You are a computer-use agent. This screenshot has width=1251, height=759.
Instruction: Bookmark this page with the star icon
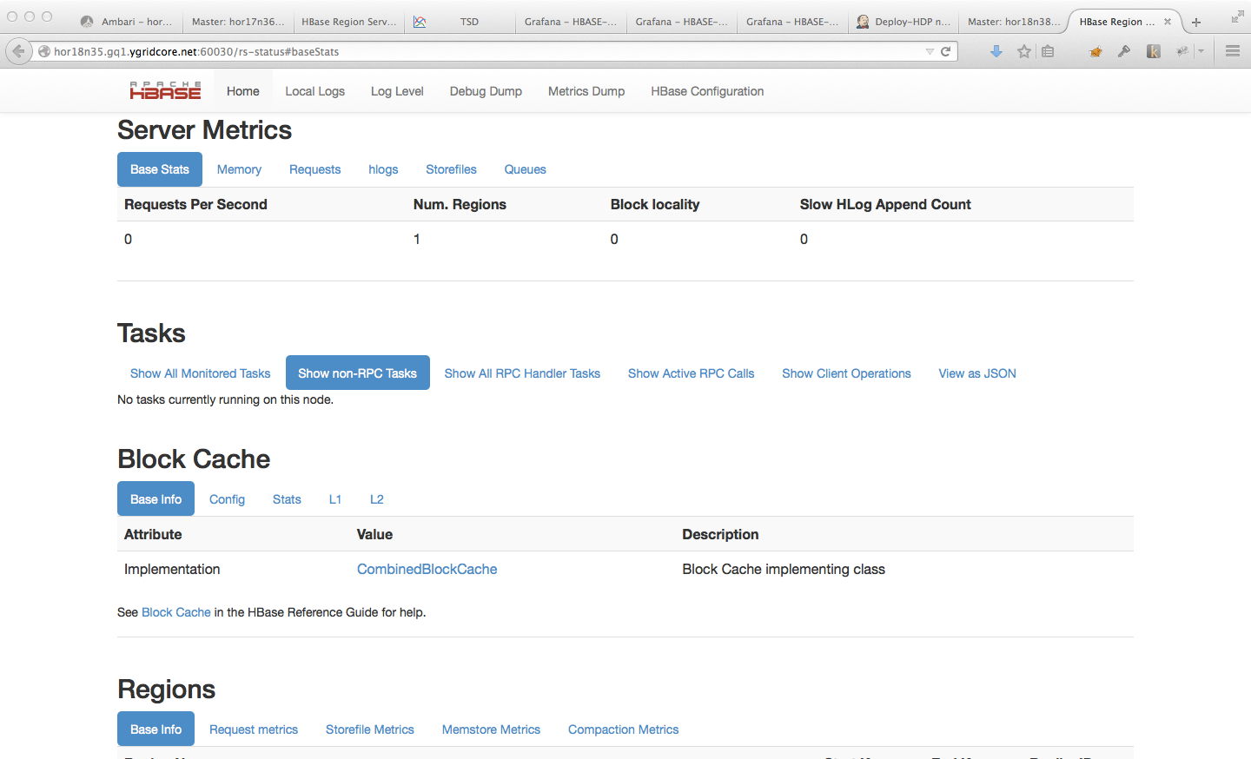(1024, 52)
